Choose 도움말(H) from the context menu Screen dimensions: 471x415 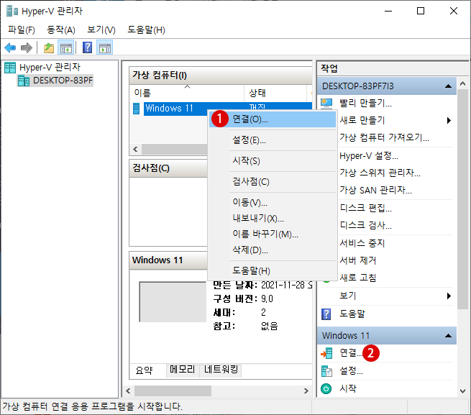pos(273,270)
